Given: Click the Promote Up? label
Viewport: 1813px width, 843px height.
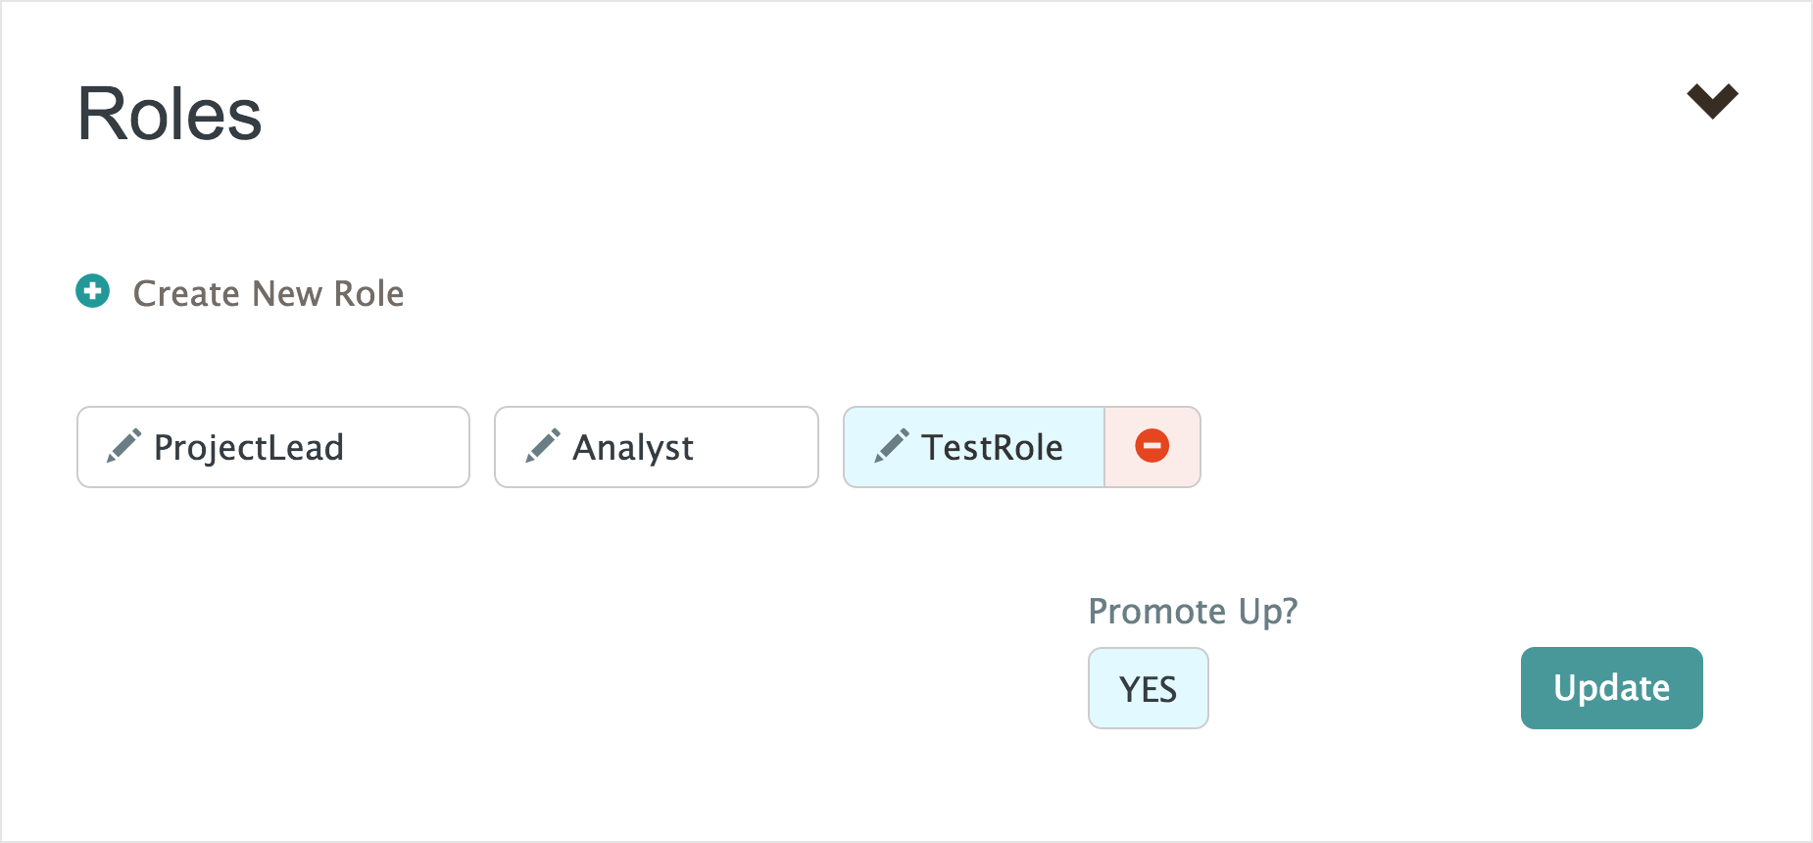Looking at the screenshot, I should 1193,611.
